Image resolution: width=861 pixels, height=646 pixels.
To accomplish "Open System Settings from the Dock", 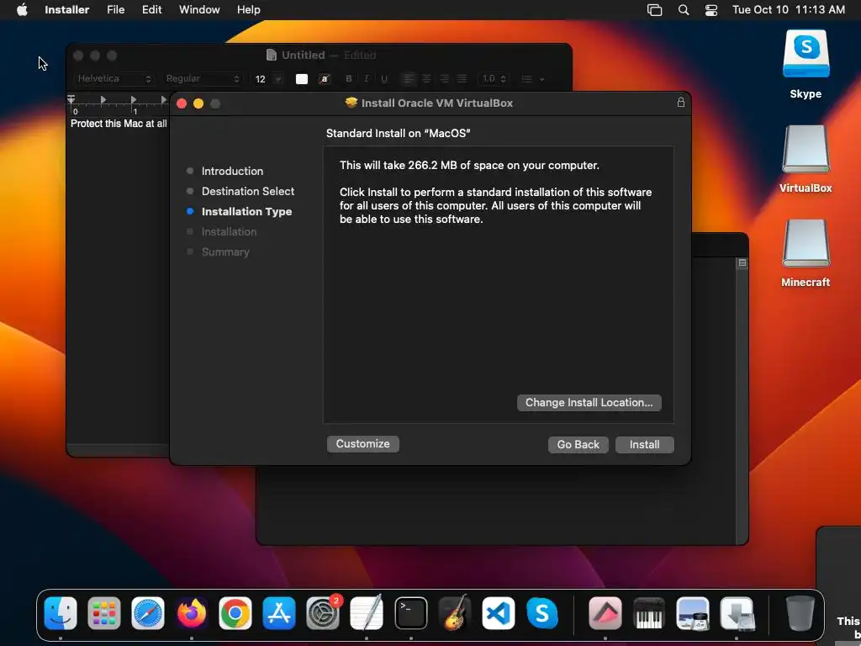I will point(323,613).
